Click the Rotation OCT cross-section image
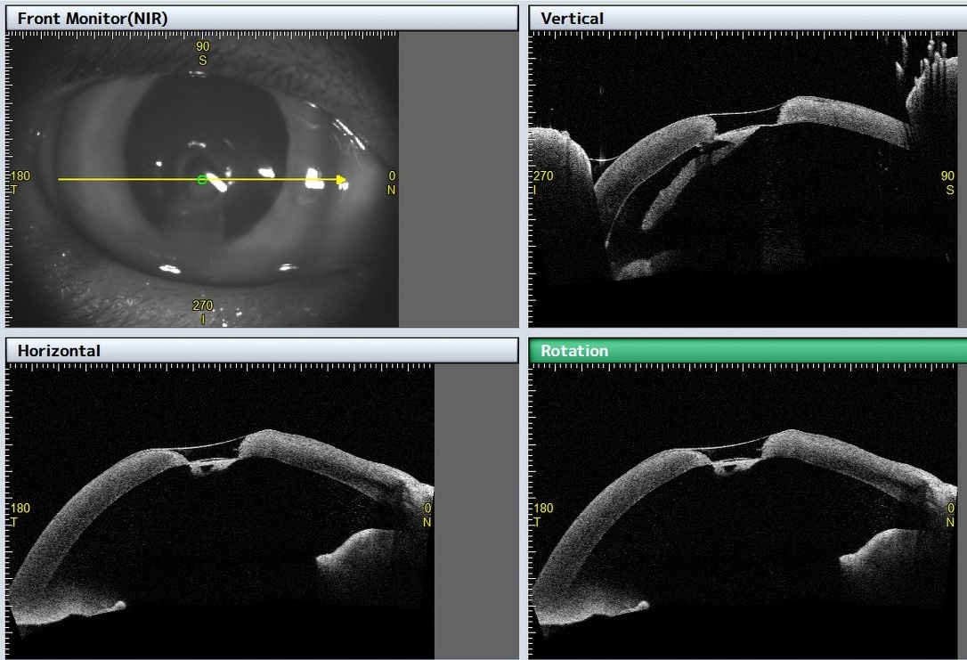 (x=744, y=511)
